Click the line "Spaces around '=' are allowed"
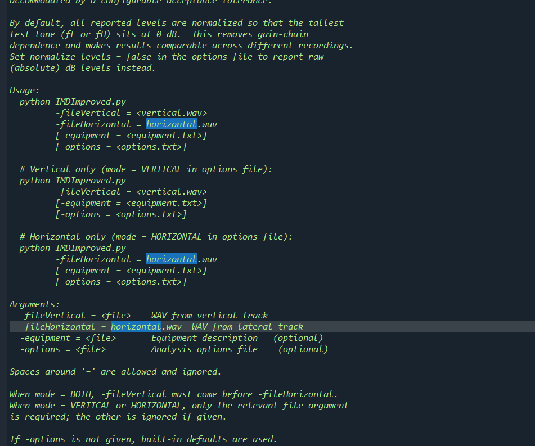 coord(115,372)
